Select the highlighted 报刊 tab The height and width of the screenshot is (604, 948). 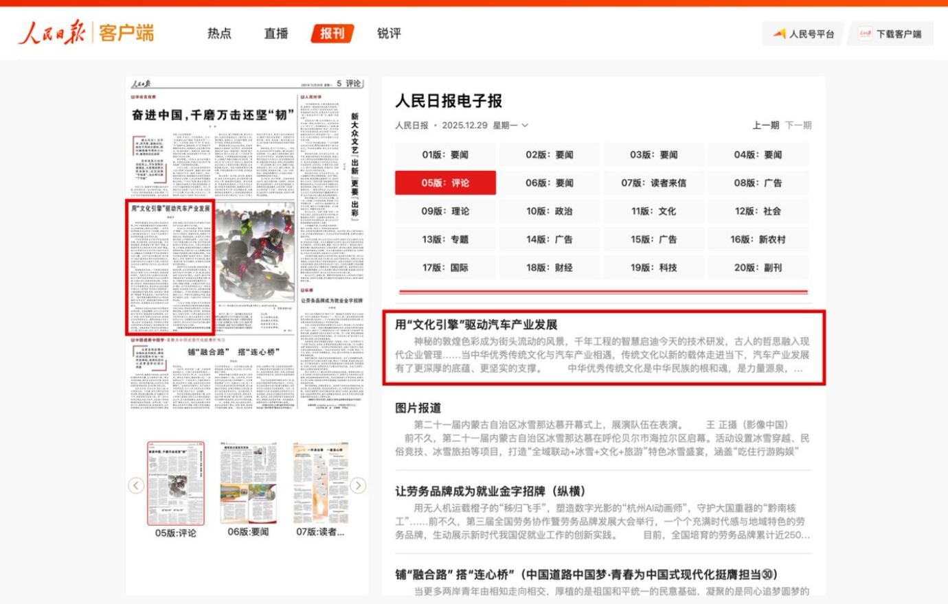coord(332,32)
